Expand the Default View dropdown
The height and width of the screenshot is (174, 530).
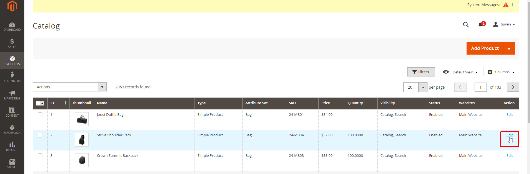tap(460, 72)
